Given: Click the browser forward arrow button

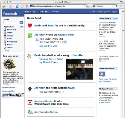Looking at the screenshot, I should pos(10,6).
